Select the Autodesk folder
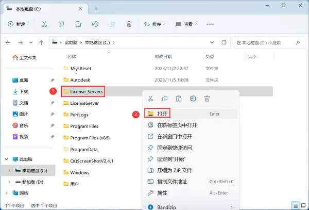309x210 pixels. pyautogui.click(x=77, y=80)
